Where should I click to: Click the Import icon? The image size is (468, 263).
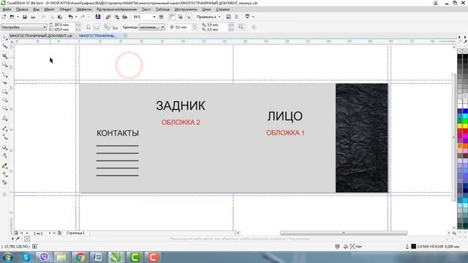point(108,17)
